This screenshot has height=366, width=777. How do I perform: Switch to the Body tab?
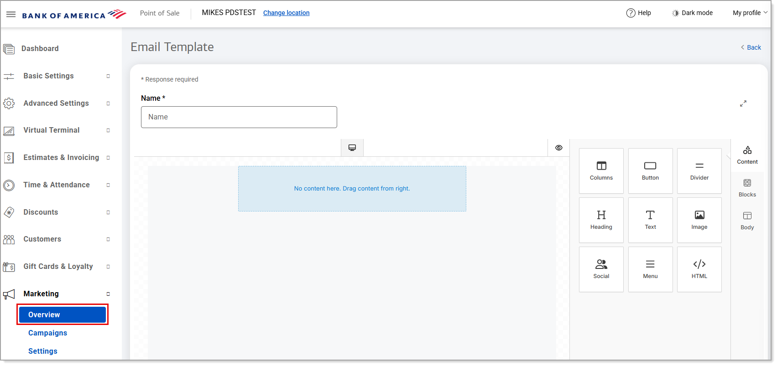tap(747, 221)
